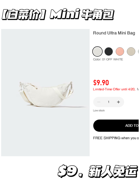
Task: Click the $9，新人免运 caption
Action: click(x=98, y=171)
